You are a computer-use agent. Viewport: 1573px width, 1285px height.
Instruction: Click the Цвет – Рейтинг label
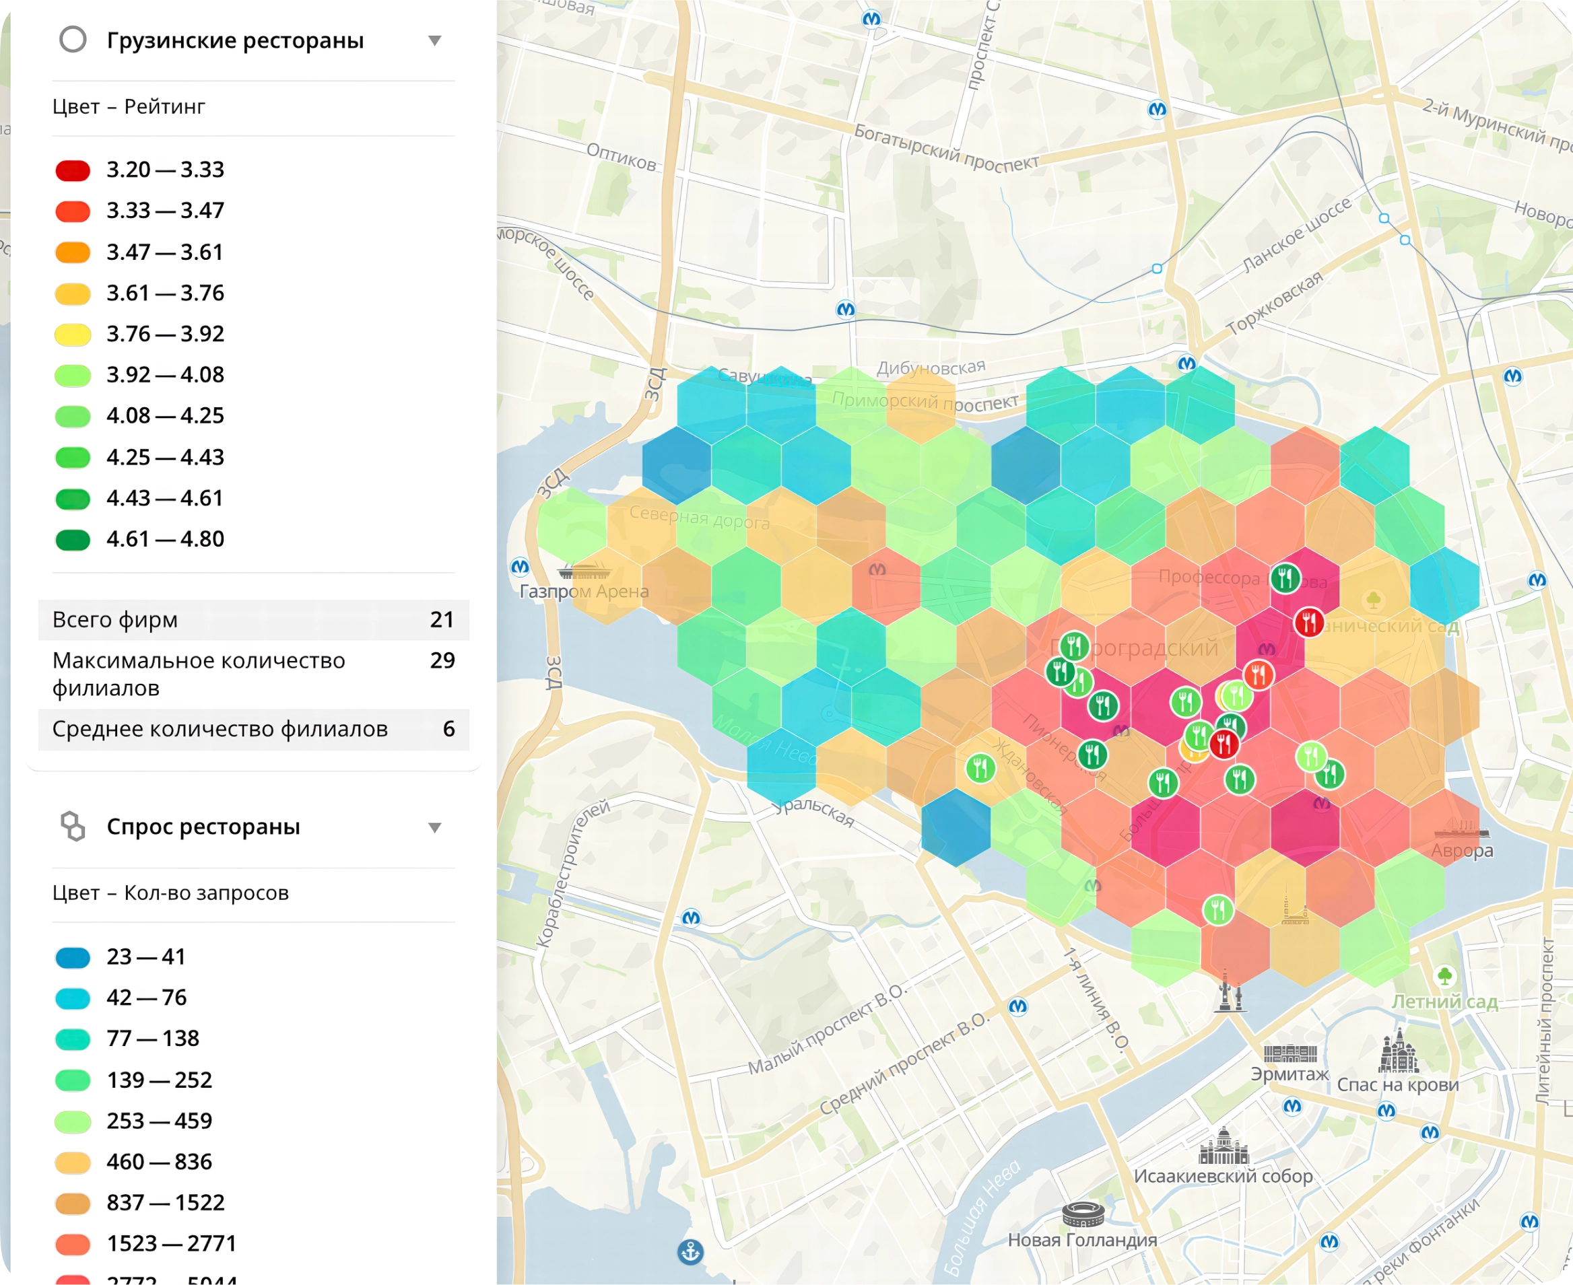coord(129,106)
